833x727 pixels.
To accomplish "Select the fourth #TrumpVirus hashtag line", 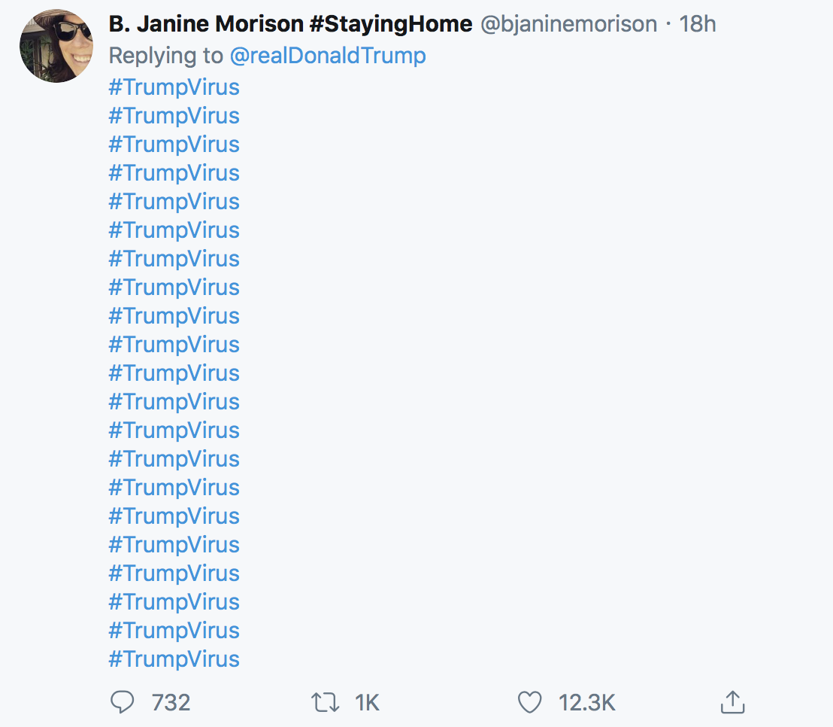I will click(x=174, y=173).
